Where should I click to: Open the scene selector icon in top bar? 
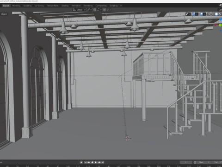click(x=221, y=6)
